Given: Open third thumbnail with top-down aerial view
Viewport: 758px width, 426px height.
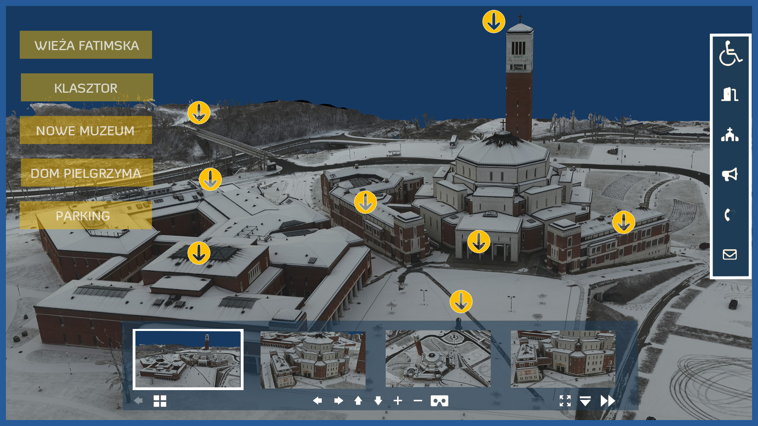Looking at the screenshot, I should pos(438,359).
